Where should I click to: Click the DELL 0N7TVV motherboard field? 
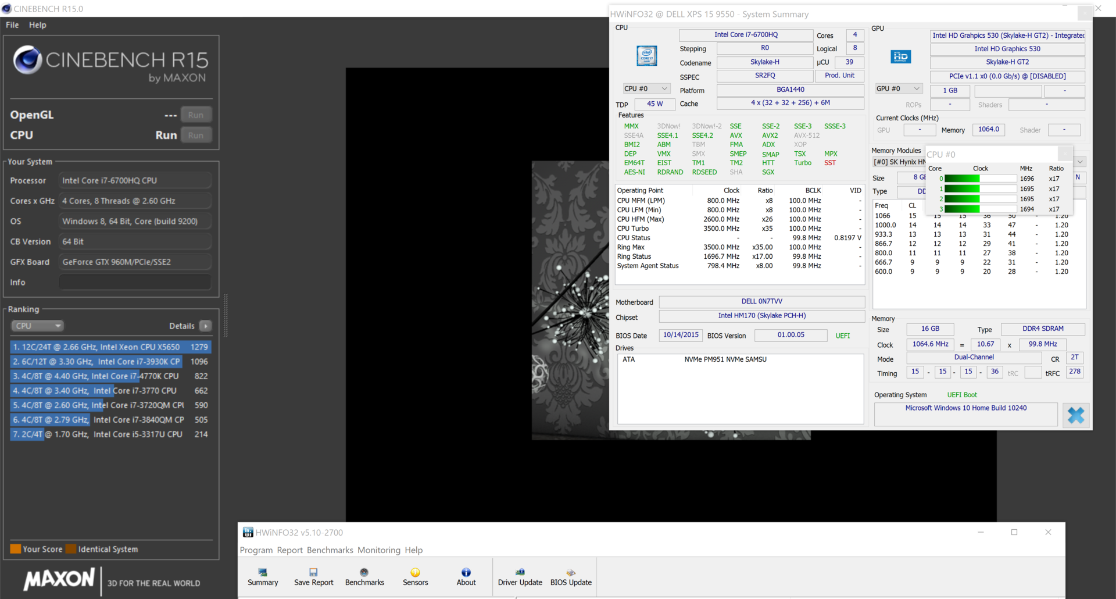[x=762, y=302]
